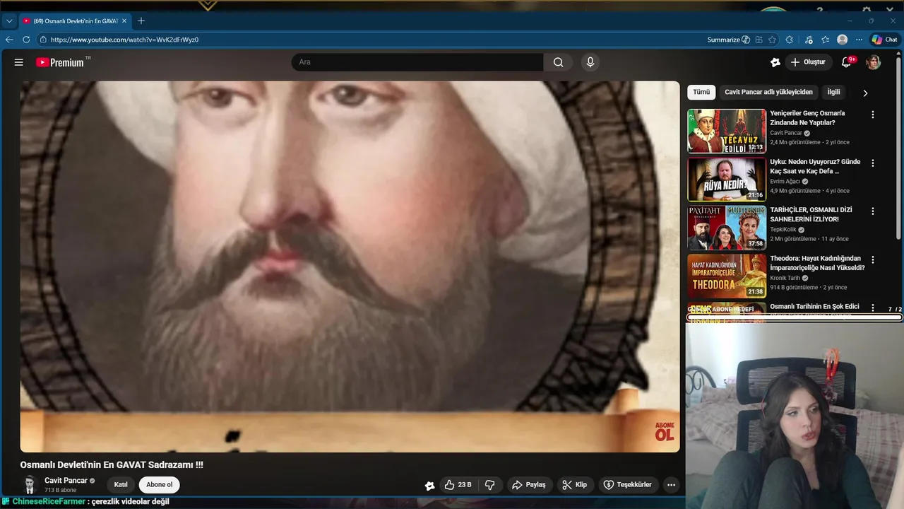Click the Teşekkürler thanks button
The width and height of the screenshot is (904, 509).
pyautogui.click(x=627, y=485)
